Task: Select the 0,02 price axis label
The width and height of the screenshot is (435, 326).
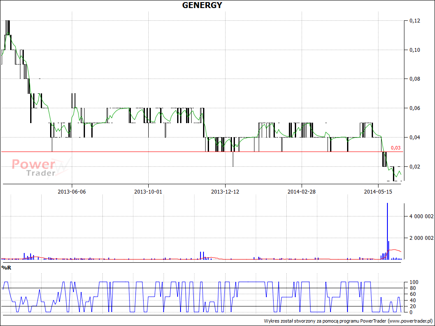Action: (415, 166)
